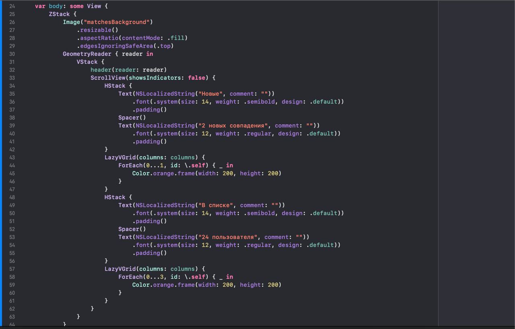
Task: Click .semibold weight on line 50
Action: 259,213
